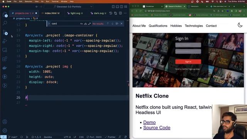
Task: Click projects.css in the breadcrumb
Action: click(x=23, y=19)
